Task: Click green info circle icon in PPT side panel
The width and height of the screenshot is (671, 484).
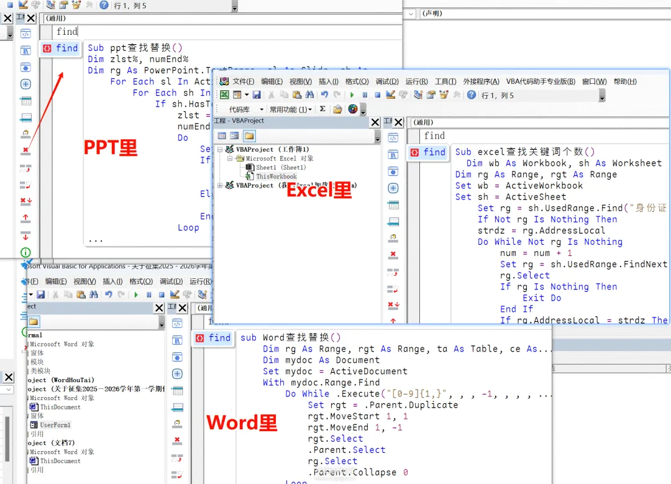Action: (25, 252)
